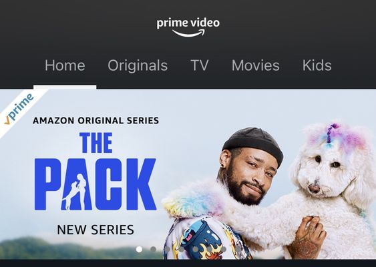Select the first active carousel dot

tap(139, 249)
